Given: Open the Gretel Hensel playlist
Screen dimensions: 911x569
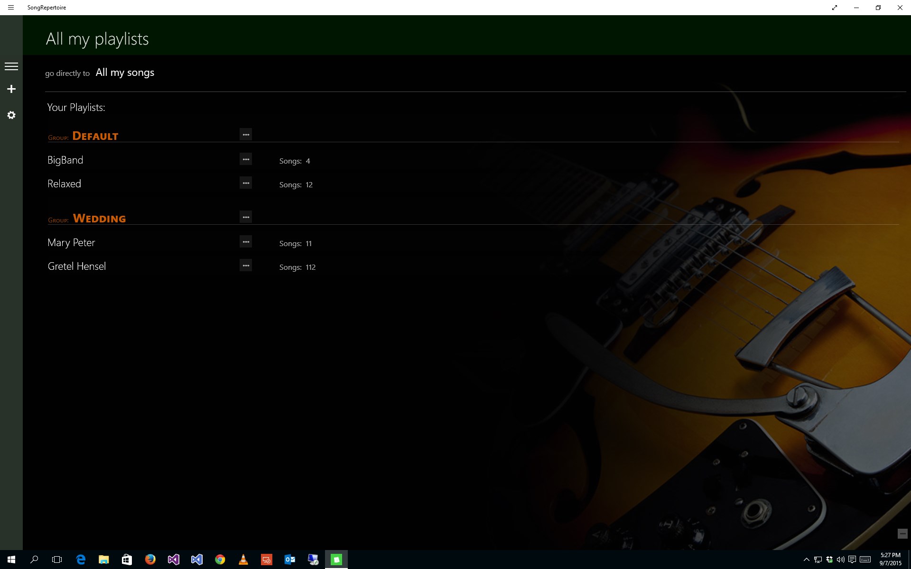Looking at the screenshot, I should pos(77,266).
